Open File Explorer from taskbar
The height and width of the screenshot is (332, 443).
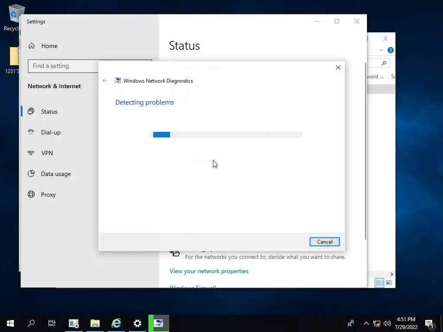[95, 323]
